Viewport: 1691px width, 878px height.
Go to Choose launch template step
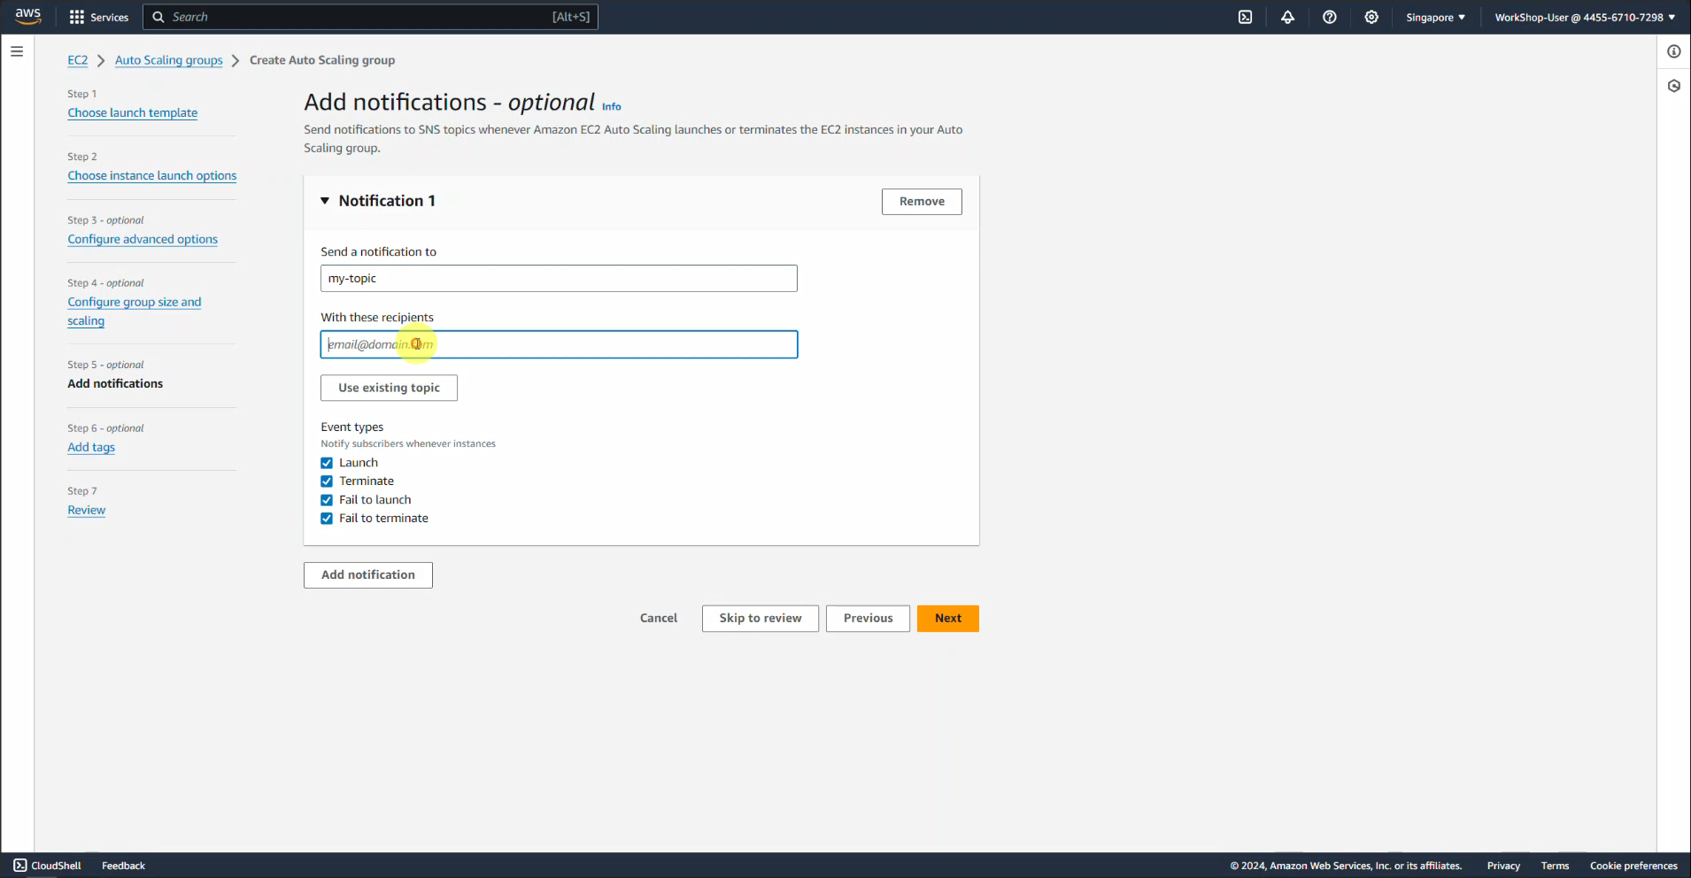click(133, 112)
